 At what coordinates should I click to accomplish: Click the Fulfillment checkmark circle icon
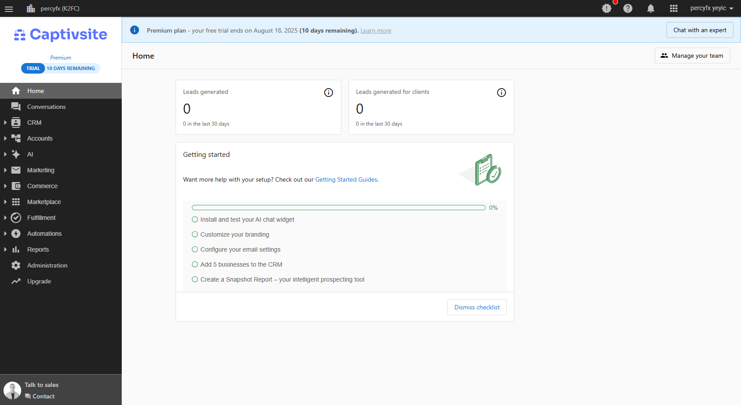click(x=16, y=218)
